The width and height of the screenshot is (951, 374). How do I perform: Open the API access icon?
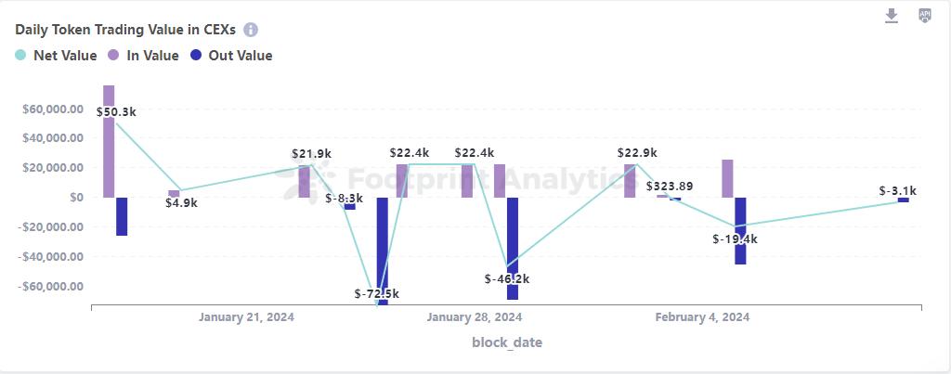click(924, 16)
